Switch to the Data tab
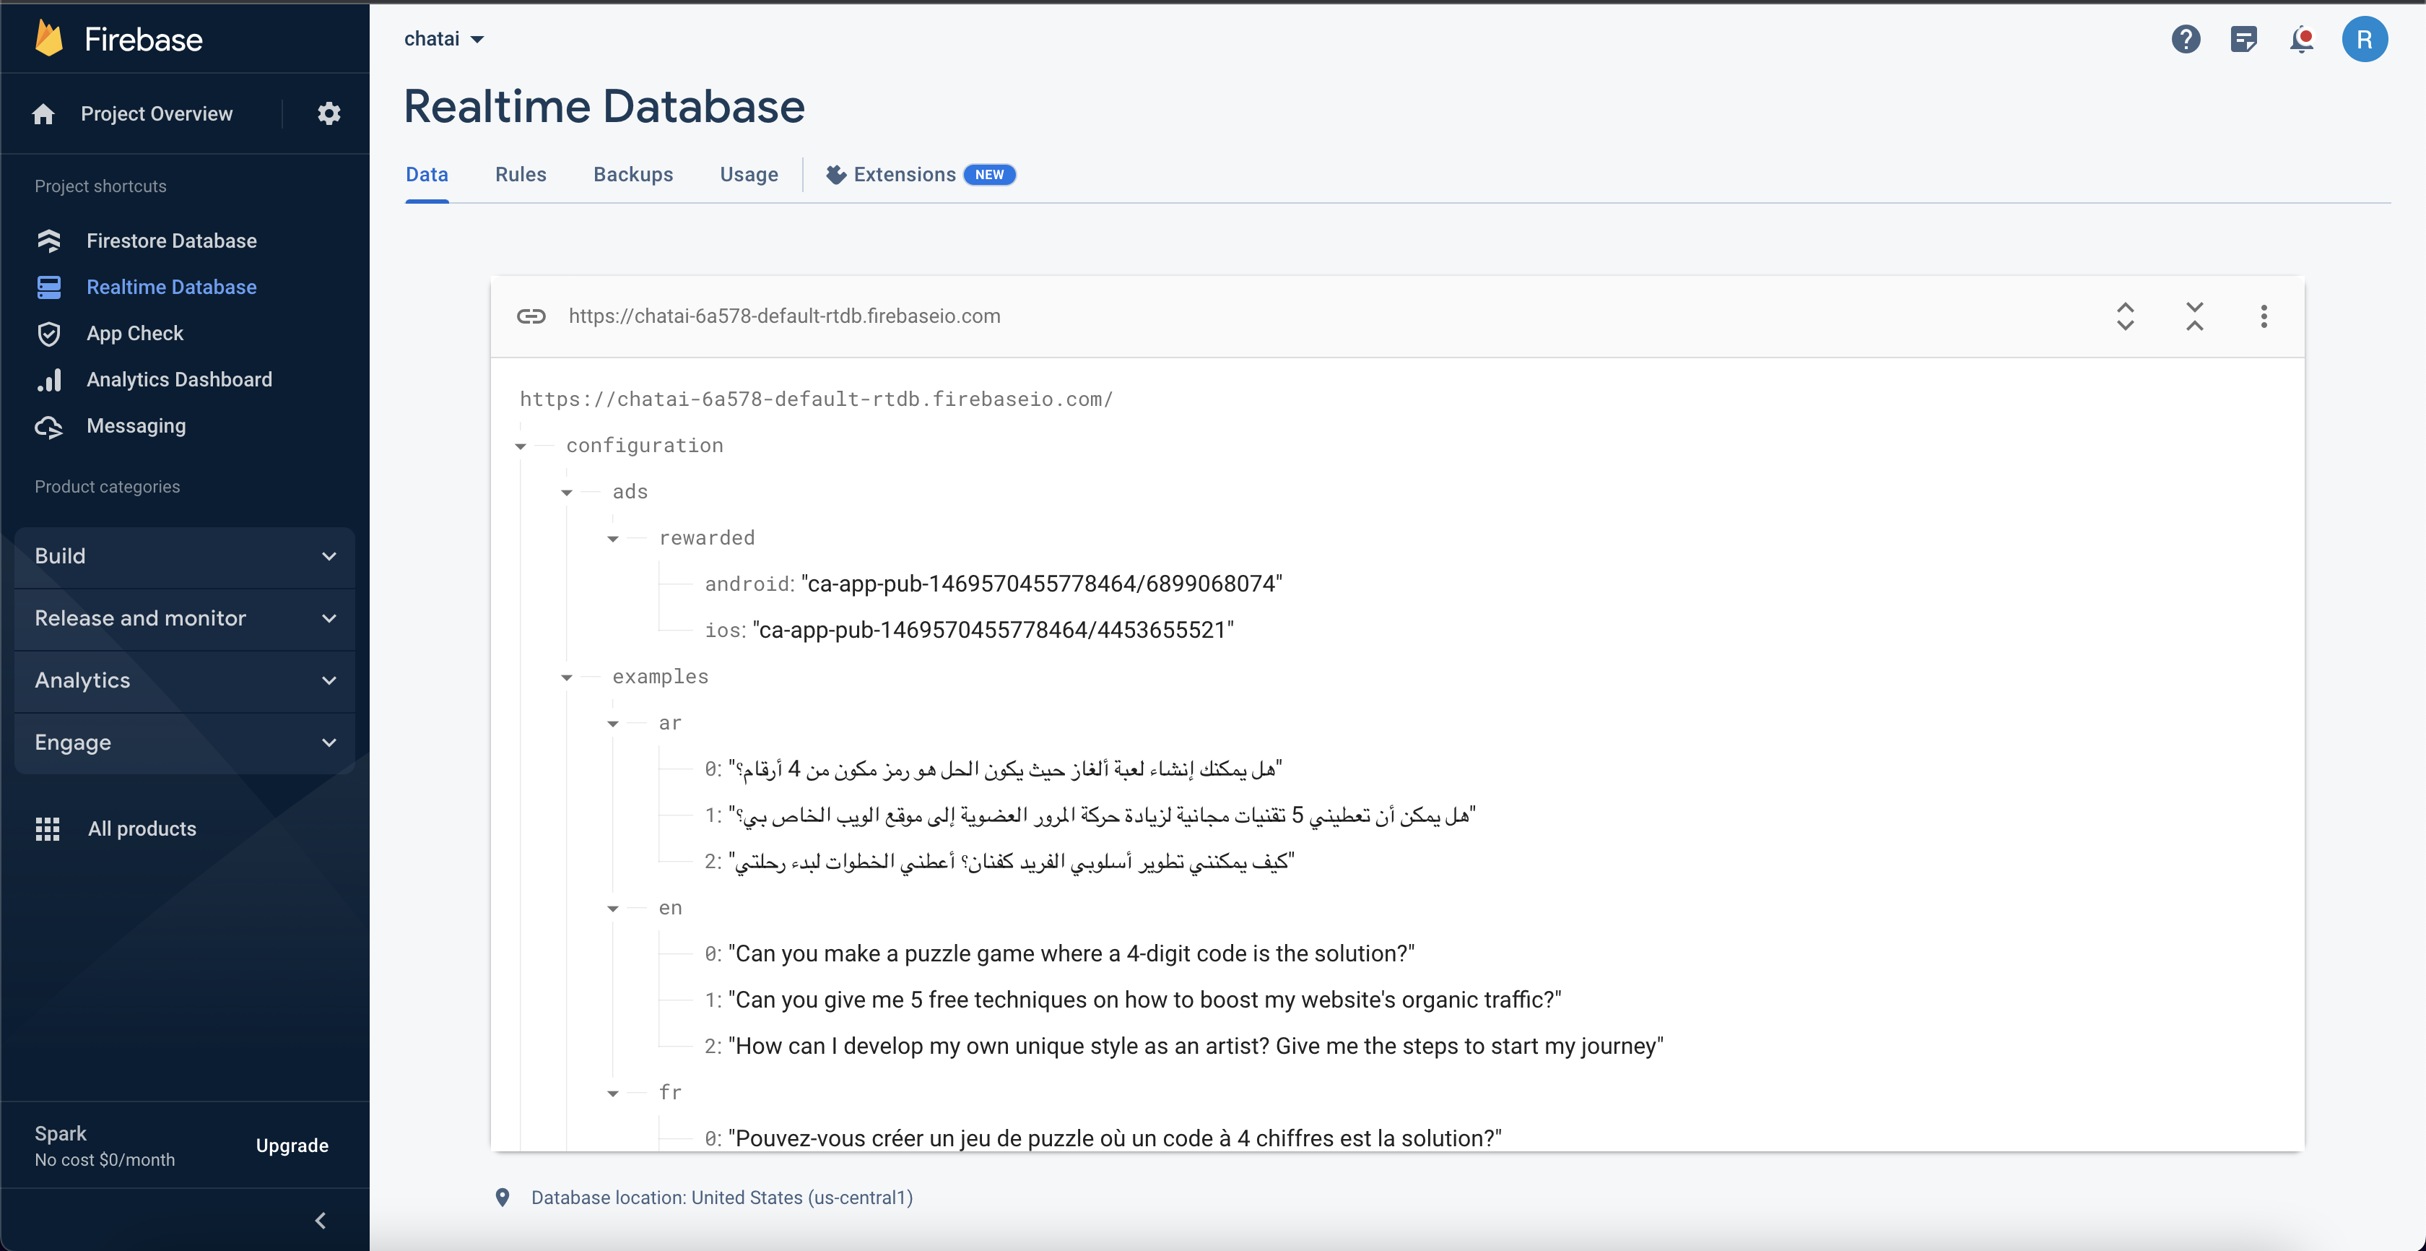Viewport: 2426px width, 1251px height. pyautogui.click(x=427, y=176)
